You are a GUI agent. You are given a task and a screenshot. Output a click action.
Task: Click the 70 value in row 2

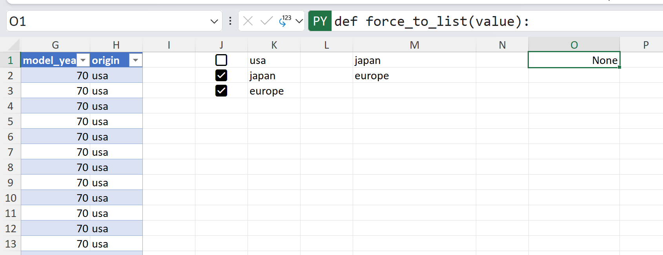(82, 75)
